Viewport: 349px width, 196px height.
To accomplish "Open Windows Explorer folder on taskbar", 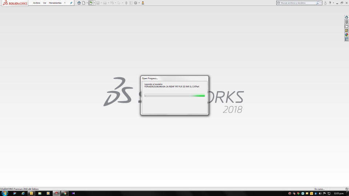I will click(x=40, y=193).
